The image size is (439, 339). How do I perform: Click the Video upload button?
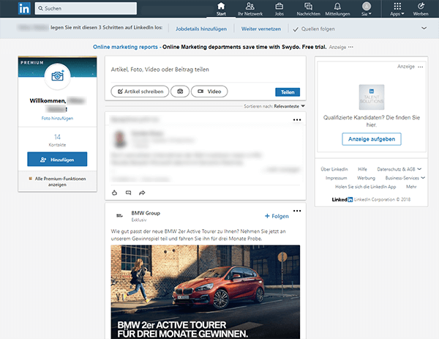coord(209,92)
